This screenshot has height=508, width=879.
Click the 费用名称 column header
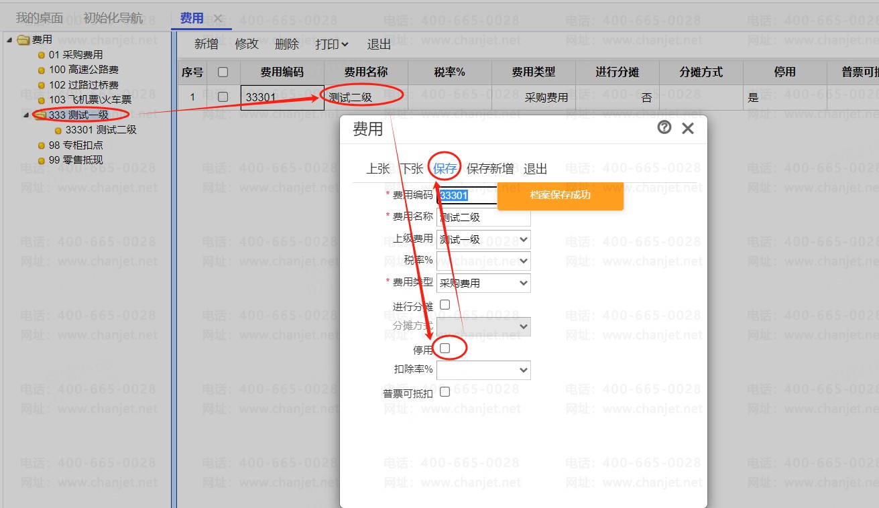point(366,72)
